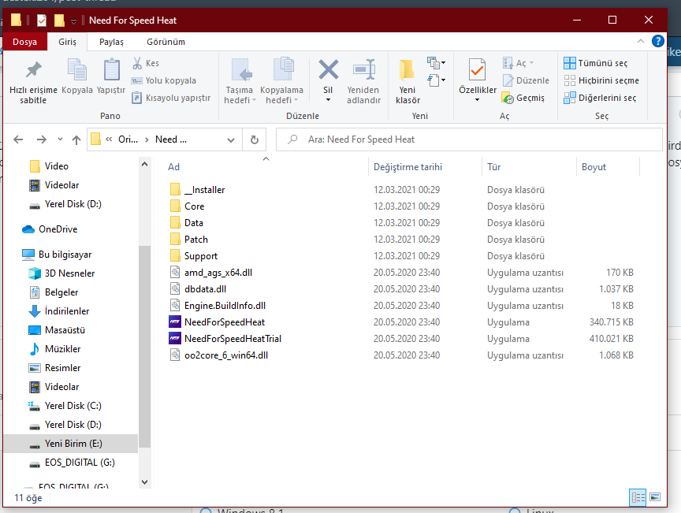Viewport: 681px width, 513px height.
Task: Open help question mark icon
Action: tap(657, 41)
